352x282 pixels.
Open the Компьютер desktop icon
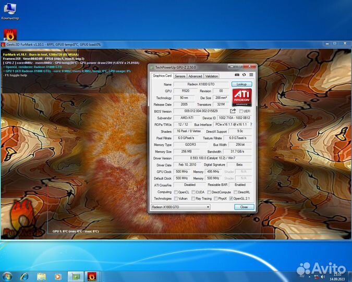click(x=10, y=10)
